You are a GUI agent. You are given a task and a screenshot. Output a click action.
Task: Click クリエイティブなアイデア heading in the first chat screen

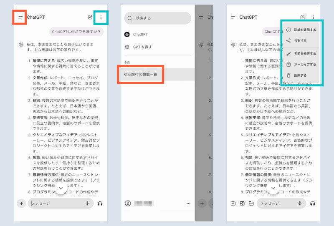pos(55,135)
